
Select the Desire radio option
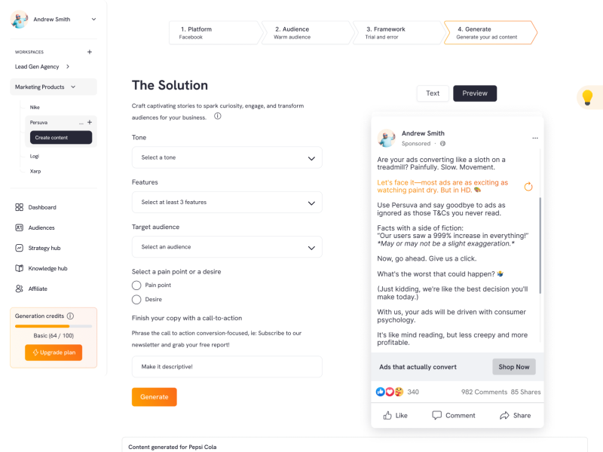136,299
